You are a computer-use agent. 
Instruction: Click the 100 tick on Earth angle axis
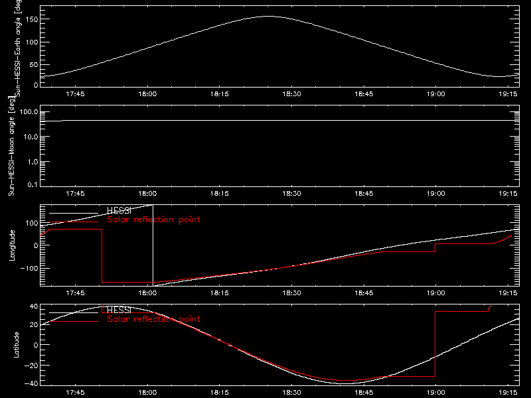click(32, 42)
